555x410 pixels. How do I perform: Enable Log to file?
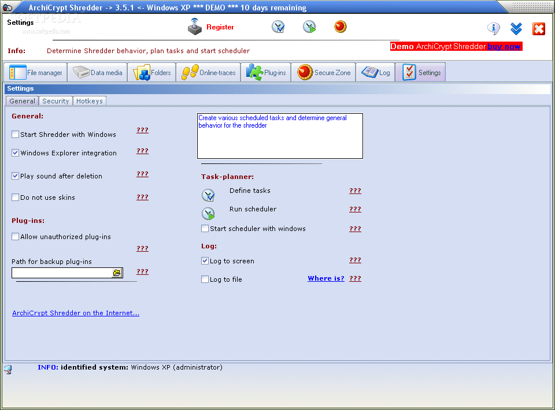(205, 279)
